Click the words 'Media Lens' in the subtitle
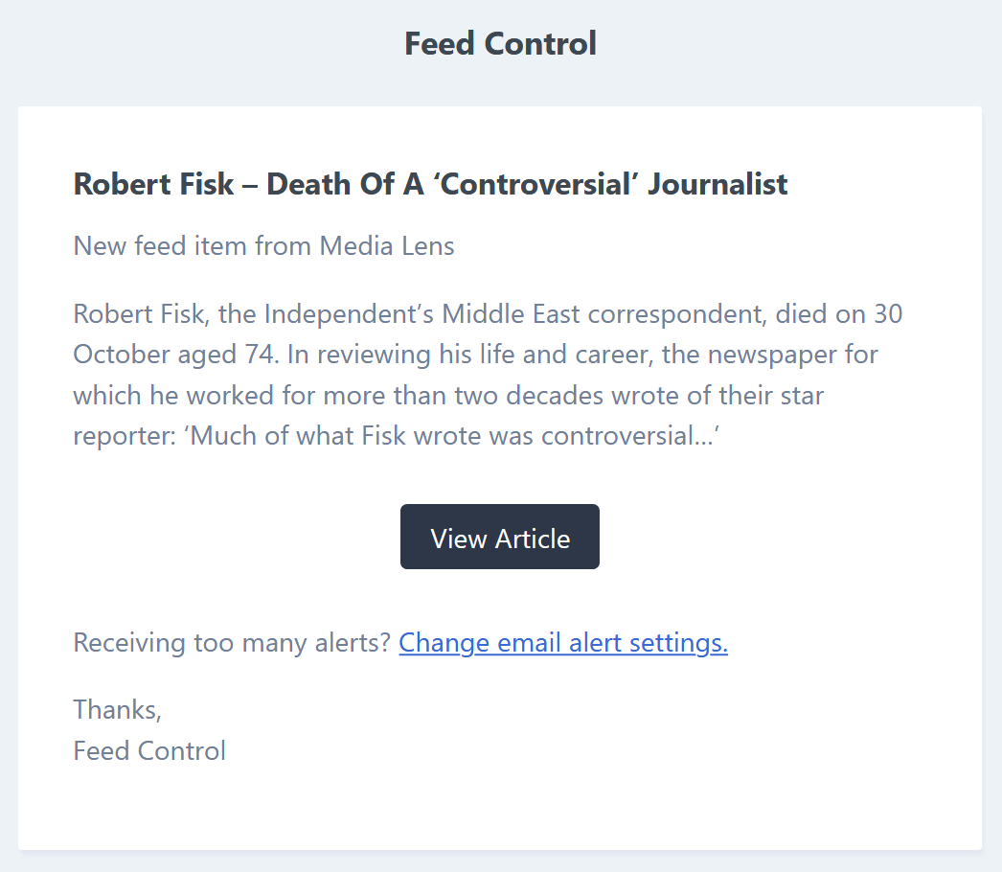The image size is (1002, 872). (x=387, y=245)
